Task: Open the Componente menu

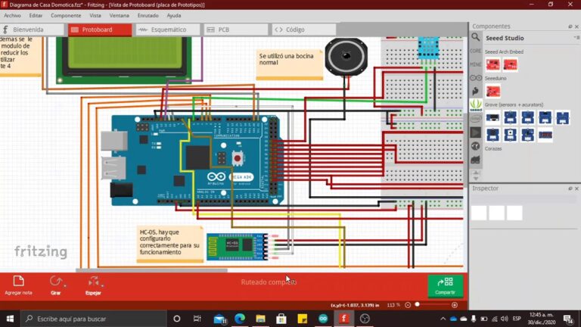Action: tap(66, 15)
